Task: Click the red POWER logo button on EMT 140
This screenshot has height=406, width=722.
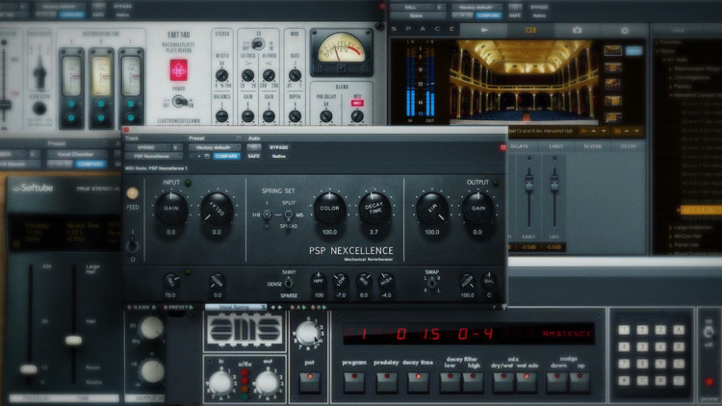Action: tap(179, 70)
